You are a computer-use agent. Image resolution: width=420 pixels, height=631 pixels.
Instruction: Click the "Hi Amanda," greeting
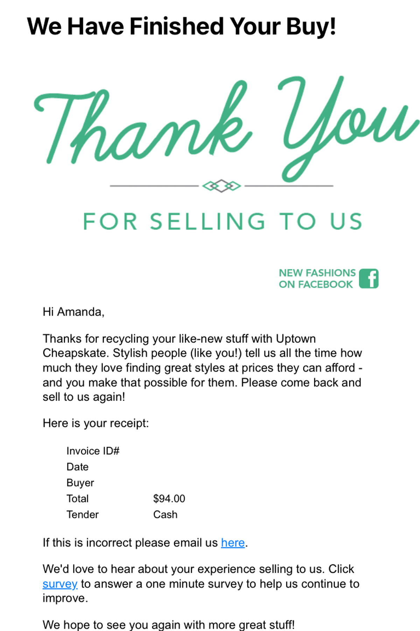click(x=73, y=312)
